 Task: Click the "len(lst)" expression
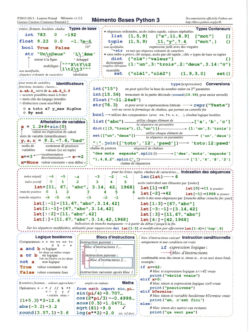click(x=152, y=177)
